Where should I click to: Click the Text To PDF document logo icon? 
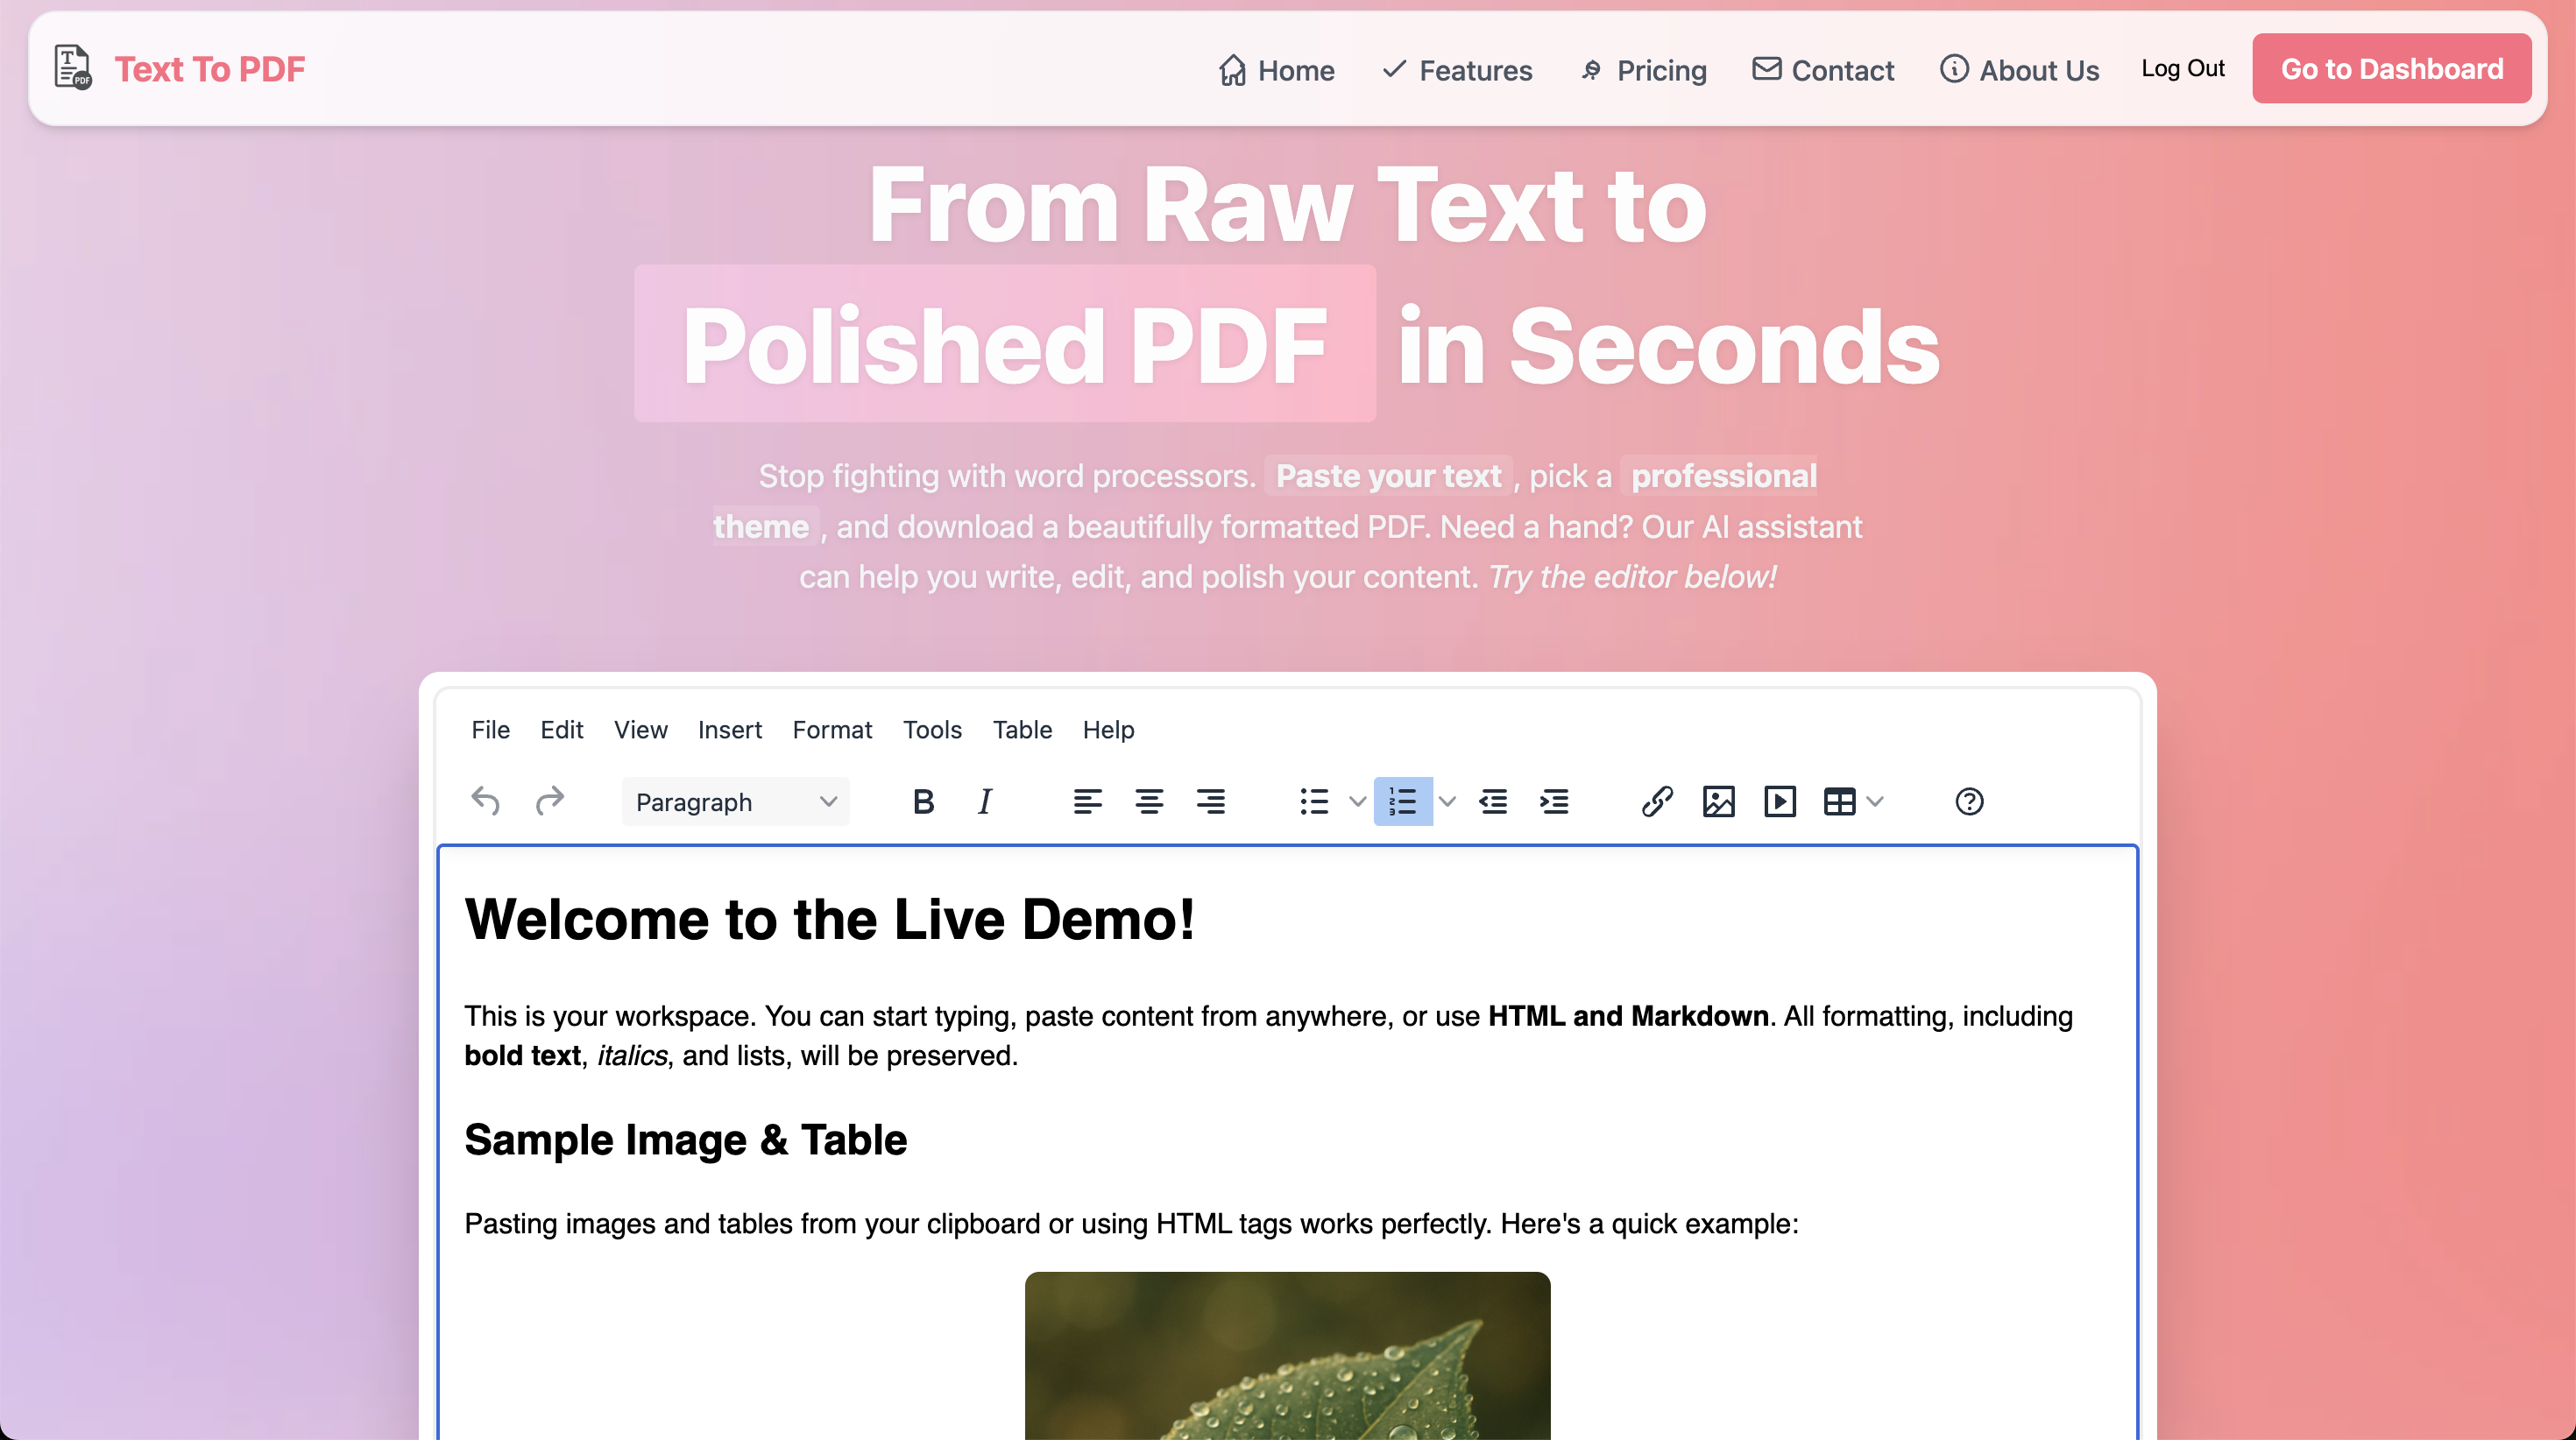pos(73,68)
